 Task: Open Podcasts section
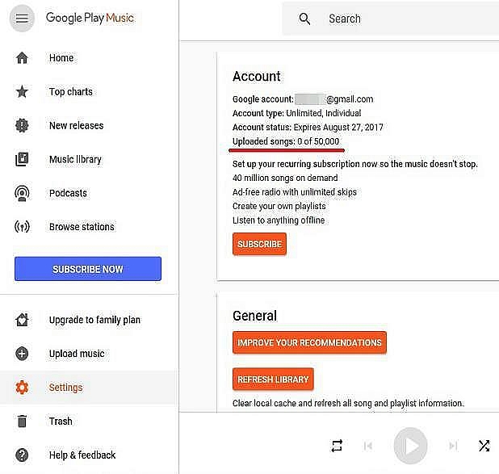click(68, 193)
